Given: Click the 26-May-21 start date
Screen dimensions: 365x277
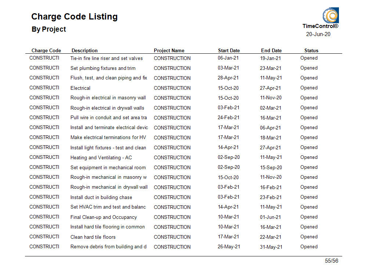Looking at the screenshot, I should click(229, 247).
